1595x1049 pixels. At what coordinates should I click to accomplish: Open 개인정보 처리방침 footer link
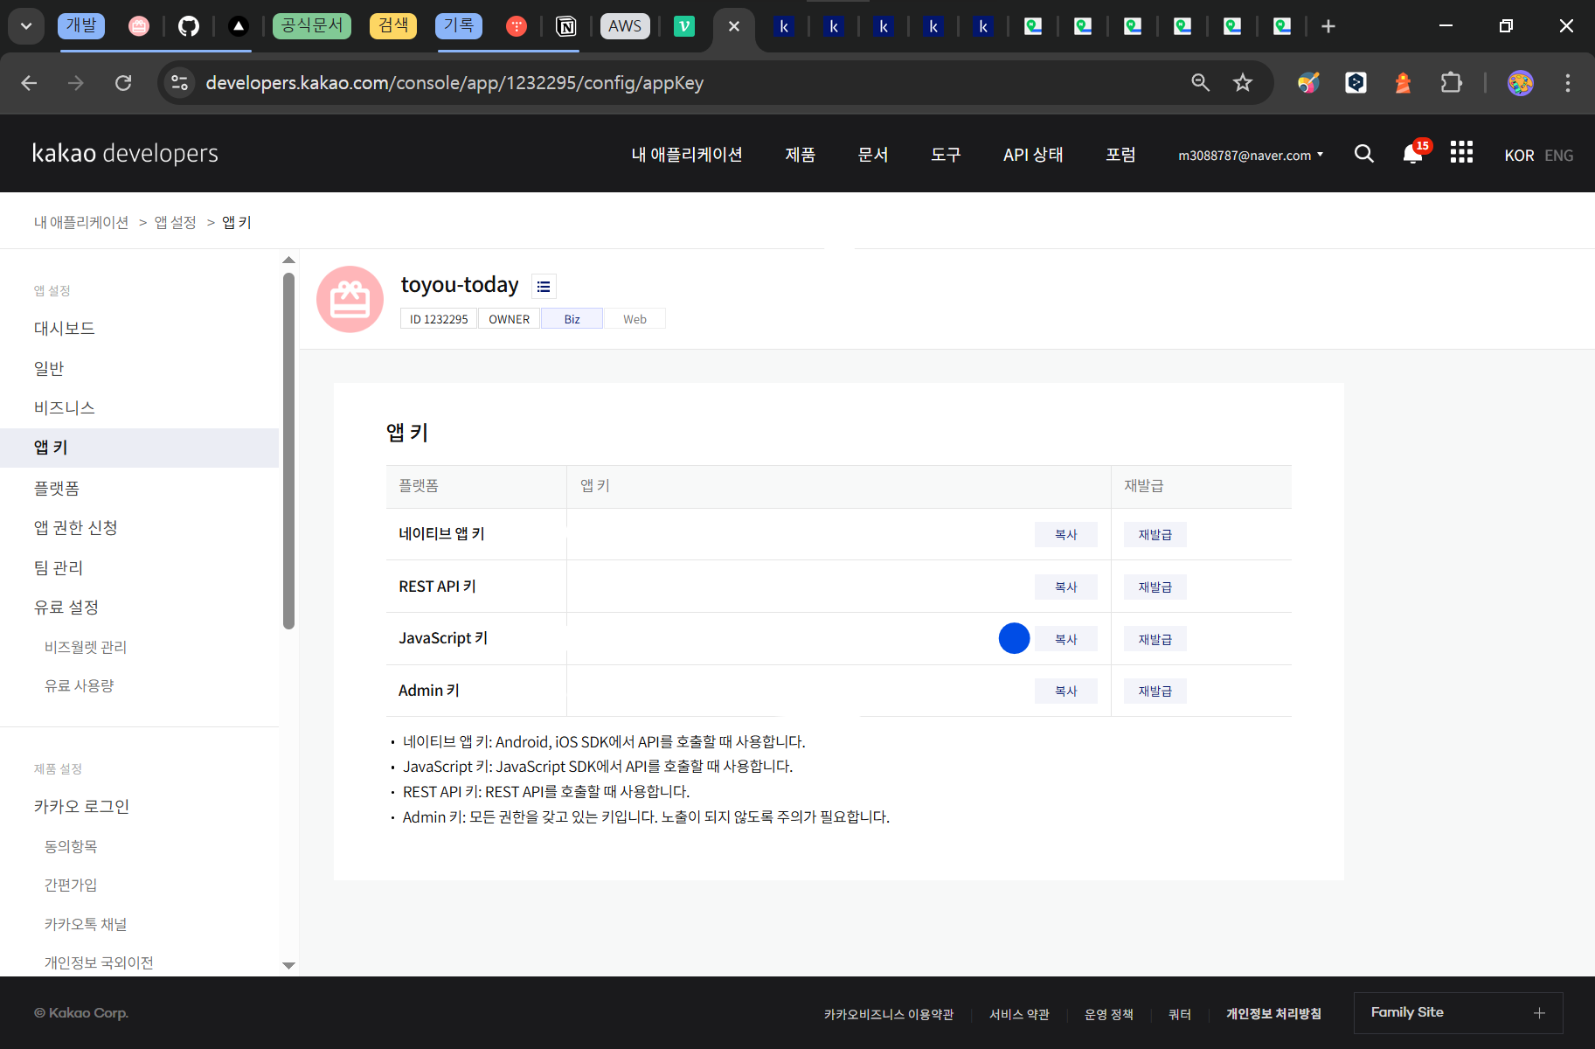click(x=1273, y=1014)
